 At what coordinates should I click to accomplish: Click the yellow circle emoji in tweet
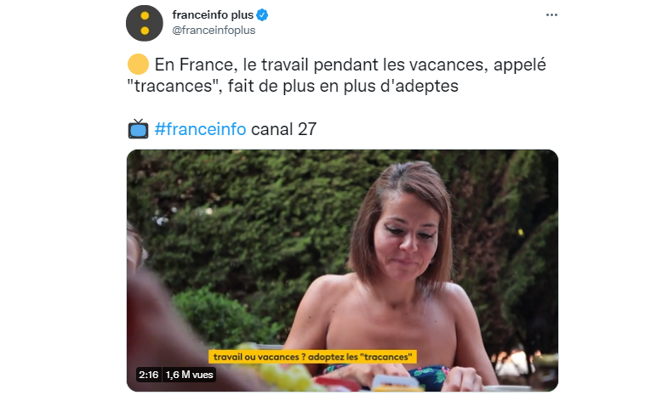point(138,65)
